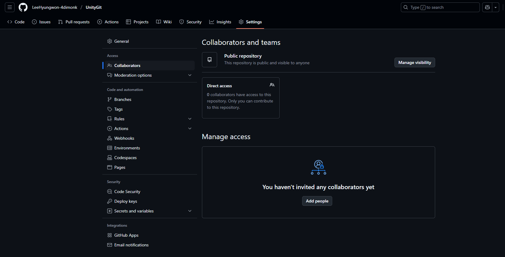Open Codespaces settings
The height and width of the screenshot is (257, 505).
tap(150, 158)
